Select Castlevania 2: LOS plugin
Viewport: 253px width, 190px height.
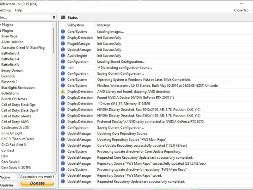click(15, 128)
